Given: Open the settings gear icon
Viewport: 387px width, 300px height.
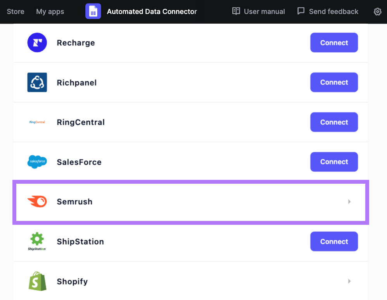Looking at the screenshot, I should point(377,12).
